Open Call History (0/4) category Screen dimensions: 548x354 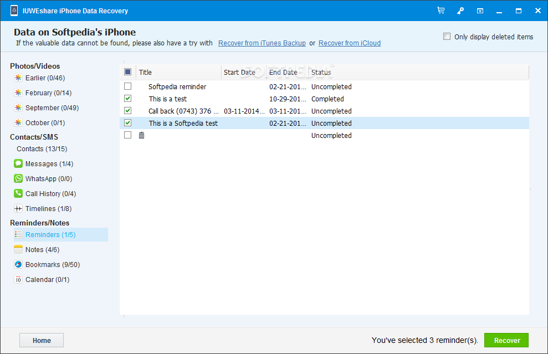[x=50, y=194]
